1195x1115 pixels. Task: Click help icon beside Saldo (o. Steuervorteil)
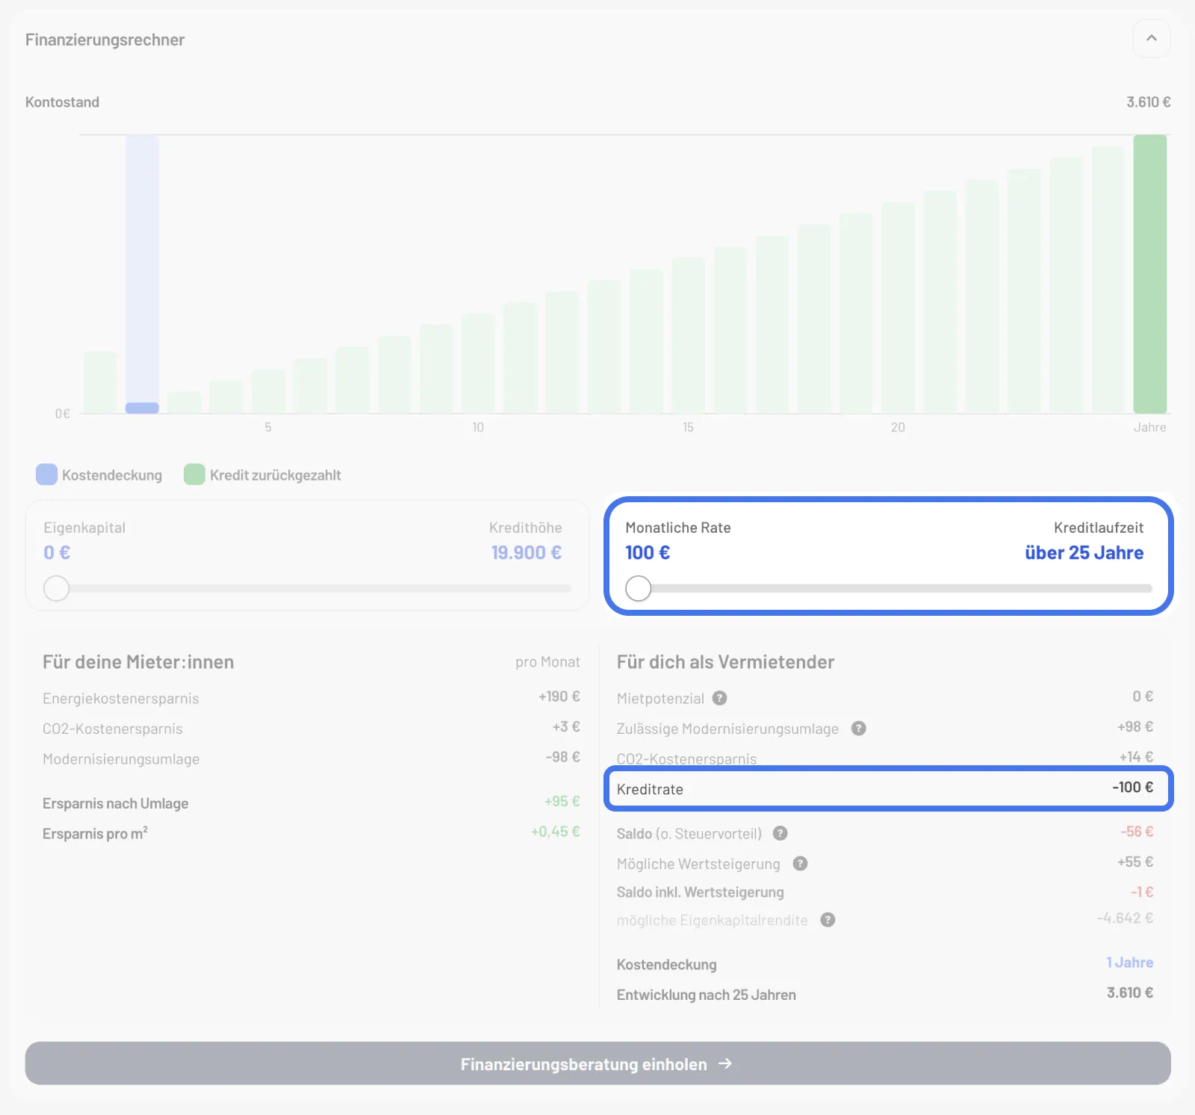pyautogui.click(x=780, y=833)
